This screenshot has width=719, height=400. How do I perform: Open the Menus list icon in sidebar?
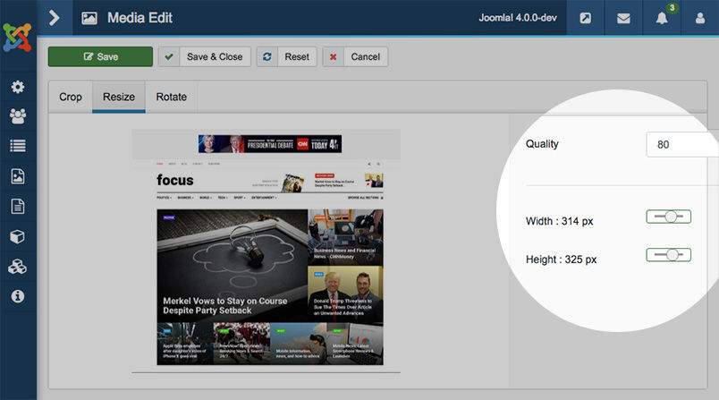[x=18, y=146]
